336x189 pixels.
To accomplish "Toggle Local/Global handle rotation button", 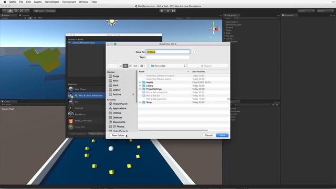I will 50,10.
